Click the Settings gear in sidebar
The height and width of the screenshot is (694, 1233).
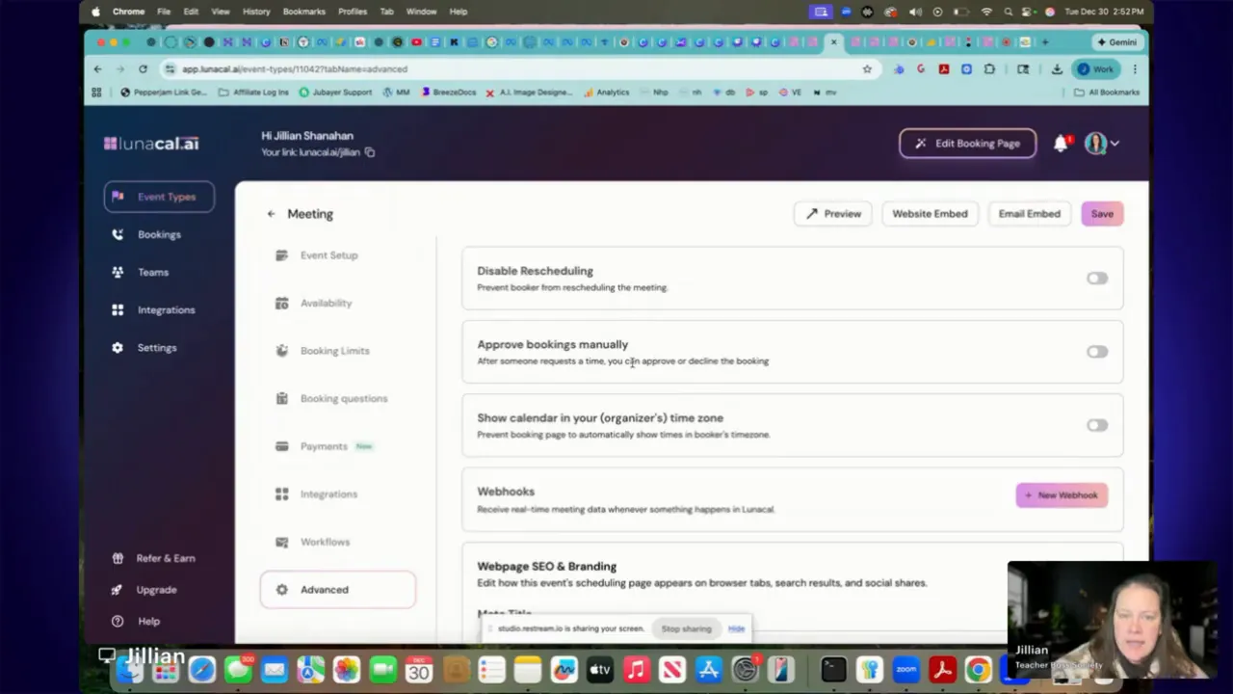[117, 347]
